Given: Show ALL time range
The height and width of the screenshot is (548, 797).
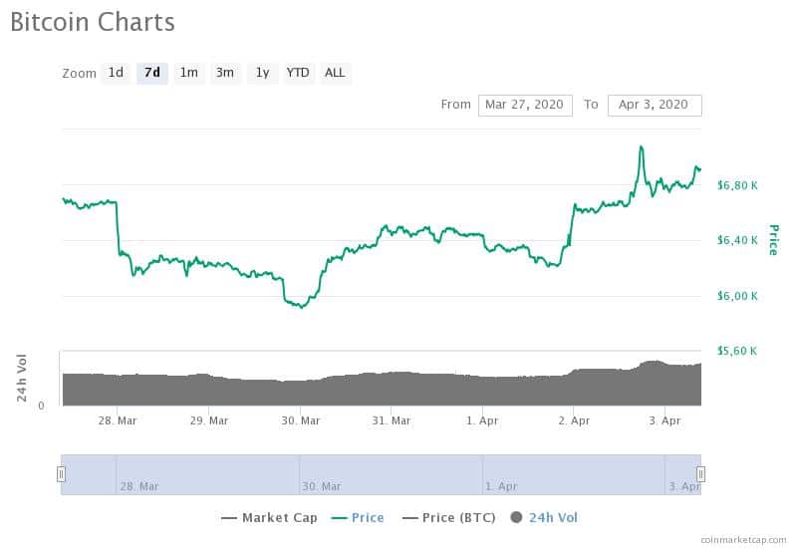Looking at the screenshot, I should tap(335, 73).
